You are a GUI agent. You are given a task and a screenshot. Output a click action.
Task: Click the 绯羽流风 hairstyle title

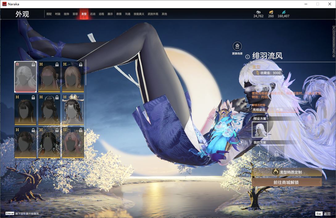(x=268, y=56)
